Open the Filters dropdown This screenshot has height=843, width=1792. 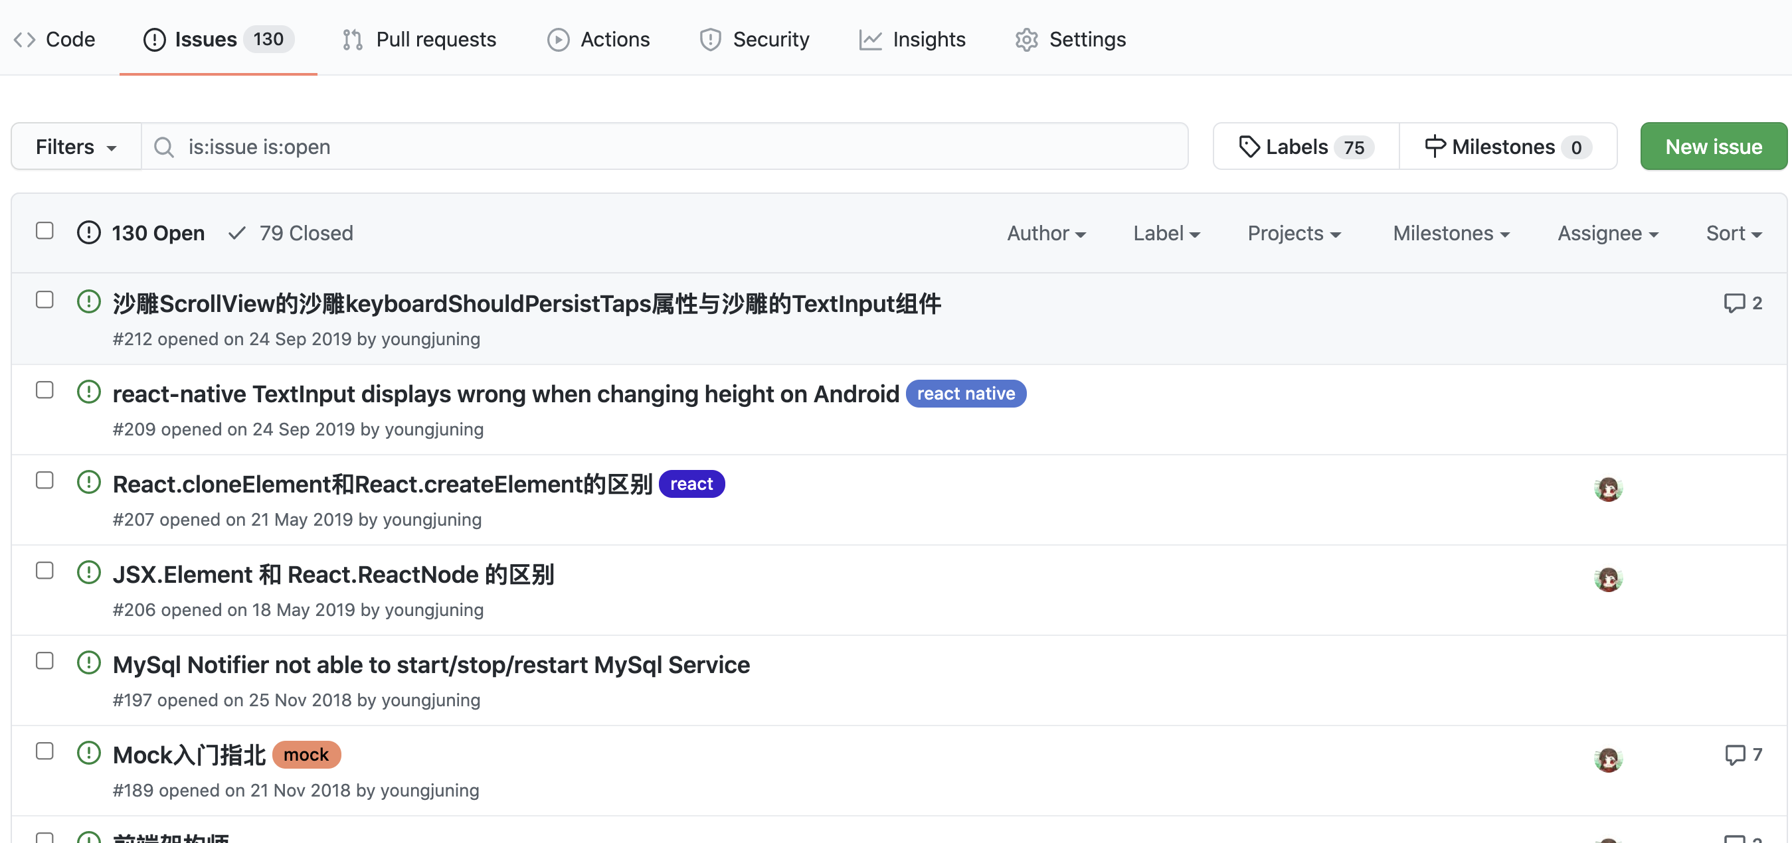coord(76,147)
